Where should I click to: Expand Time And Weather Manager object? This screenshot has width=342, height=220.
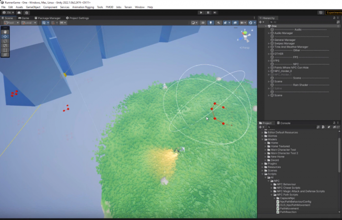(x=269, y=47)
